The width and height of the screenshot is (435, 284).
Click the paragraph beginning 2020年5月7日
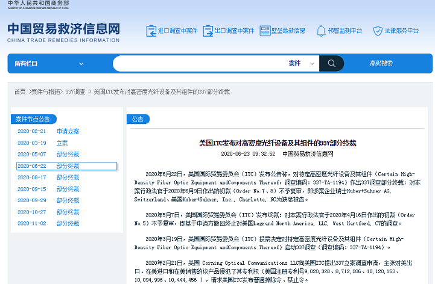pos(275,219)
